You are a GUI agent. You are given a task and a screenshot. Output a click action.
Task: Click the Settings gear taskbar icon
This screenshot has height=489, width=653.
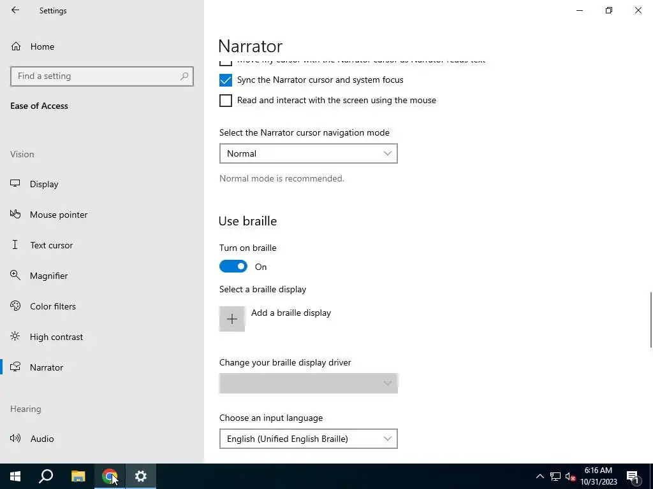pyautogui.click(x=141, y=476)
